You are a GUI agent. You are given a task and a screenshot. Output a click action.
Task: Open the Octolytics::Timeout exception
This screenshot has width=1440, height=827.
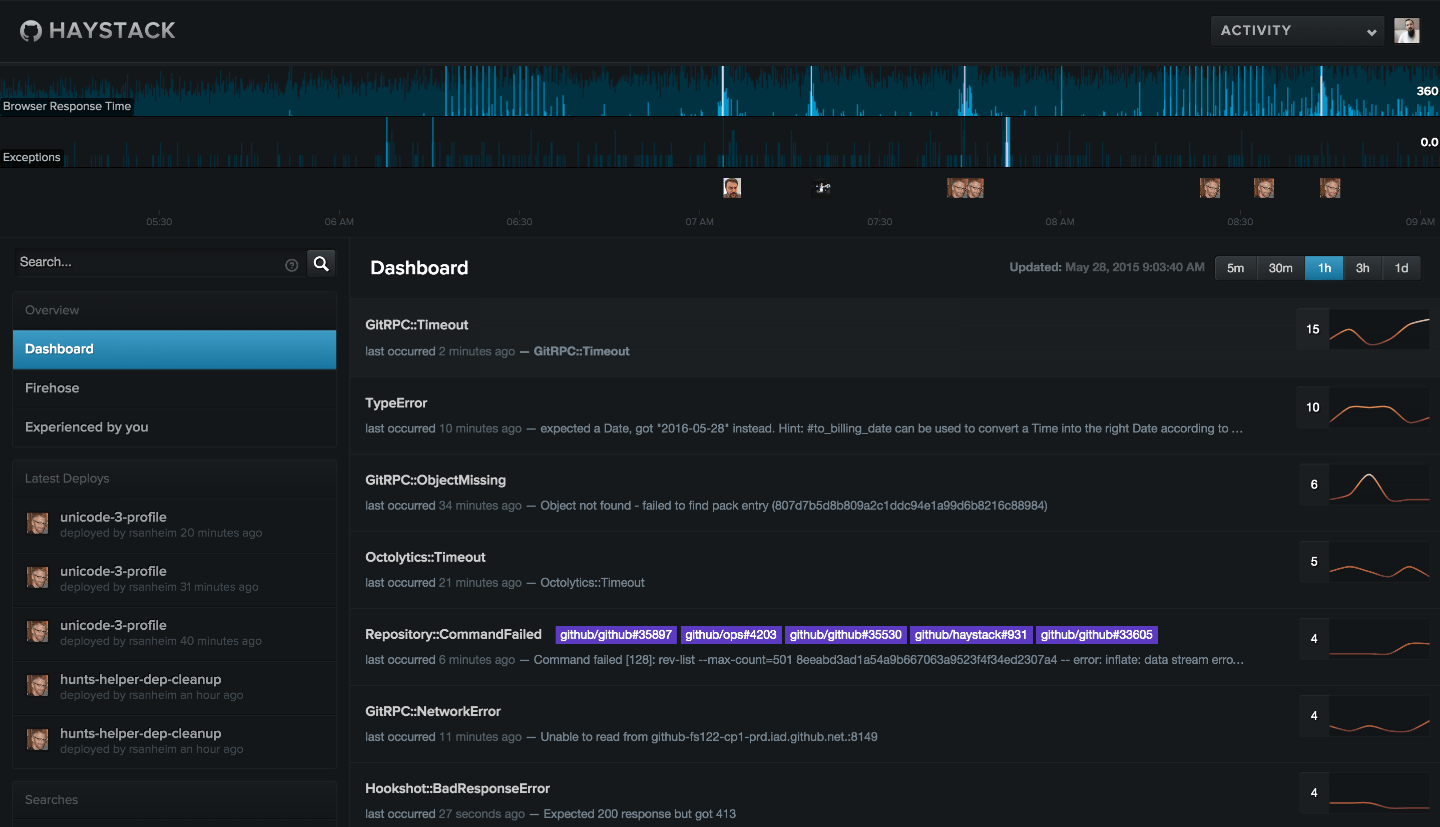(425, 557)
